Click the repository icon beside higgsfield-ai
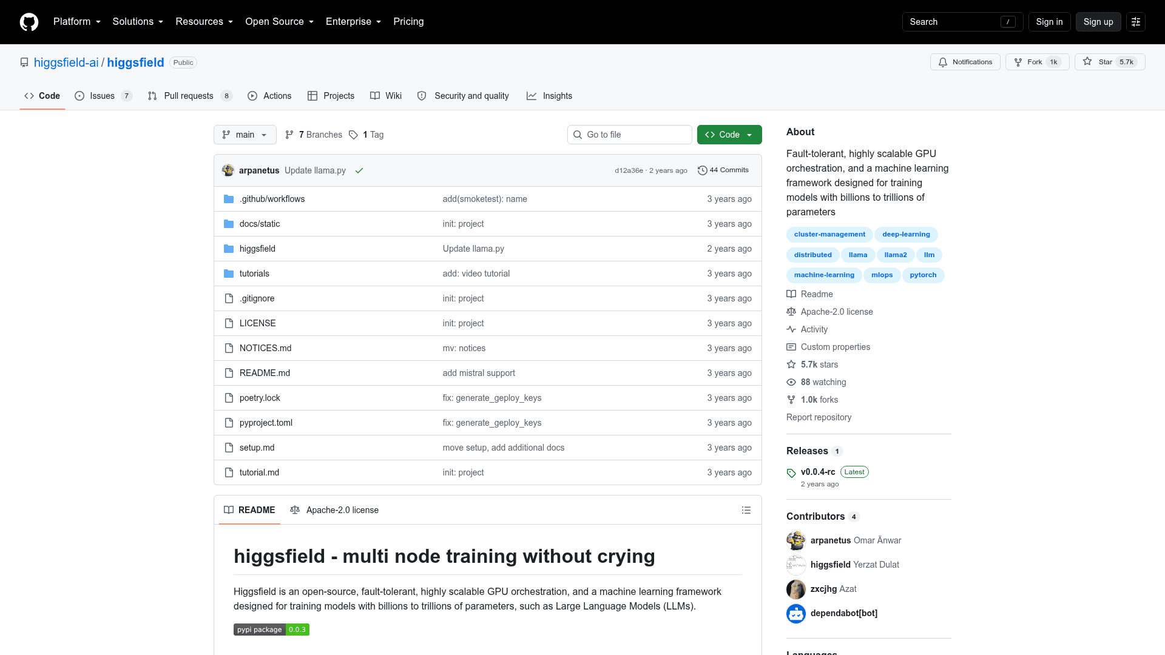1165x655 pixels. click(24, 62)
